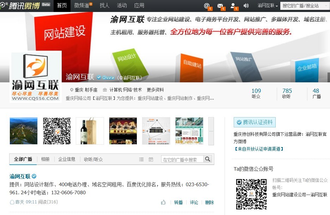Click the thumbs-up like icon on the post
330x215 pixels.
pyautogui.click(x=163, y=202)
